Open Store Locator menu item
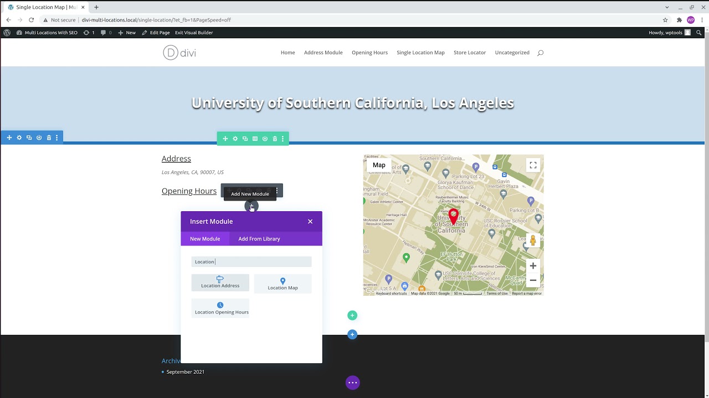This screenshot has height=398, width=709. 470,53
